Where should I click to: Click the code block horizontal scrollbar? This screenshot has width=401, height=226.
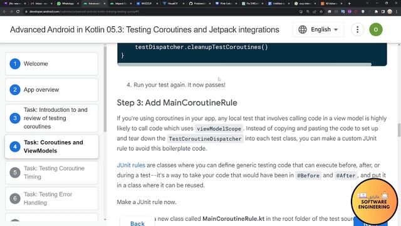244,65
